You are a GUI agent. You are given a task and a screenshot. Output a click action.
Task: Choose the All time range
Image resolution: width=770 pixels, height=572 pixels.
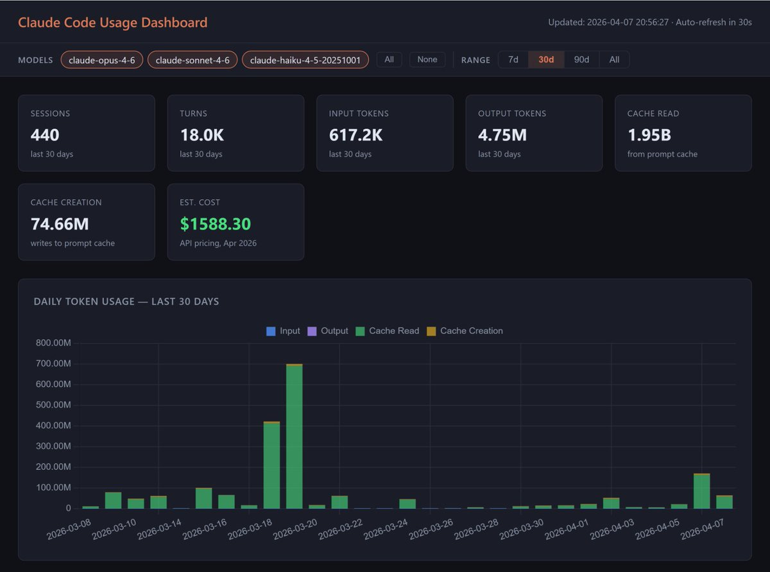[x=614, y=59]
